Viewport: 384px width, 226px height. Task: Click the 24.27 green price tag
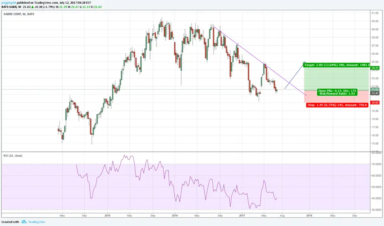(375, 68)
